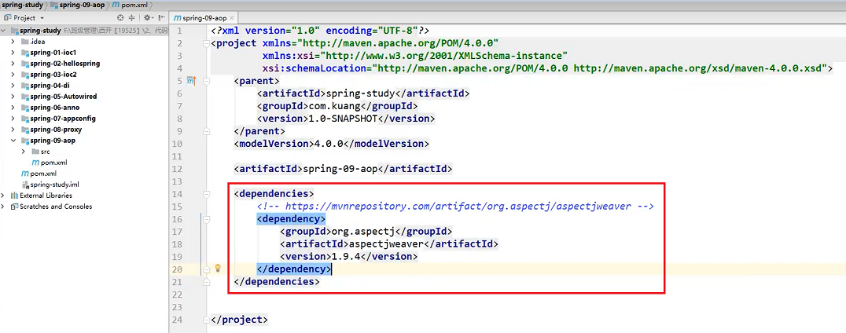Expand the spring-06-anno module

[13, 108]
